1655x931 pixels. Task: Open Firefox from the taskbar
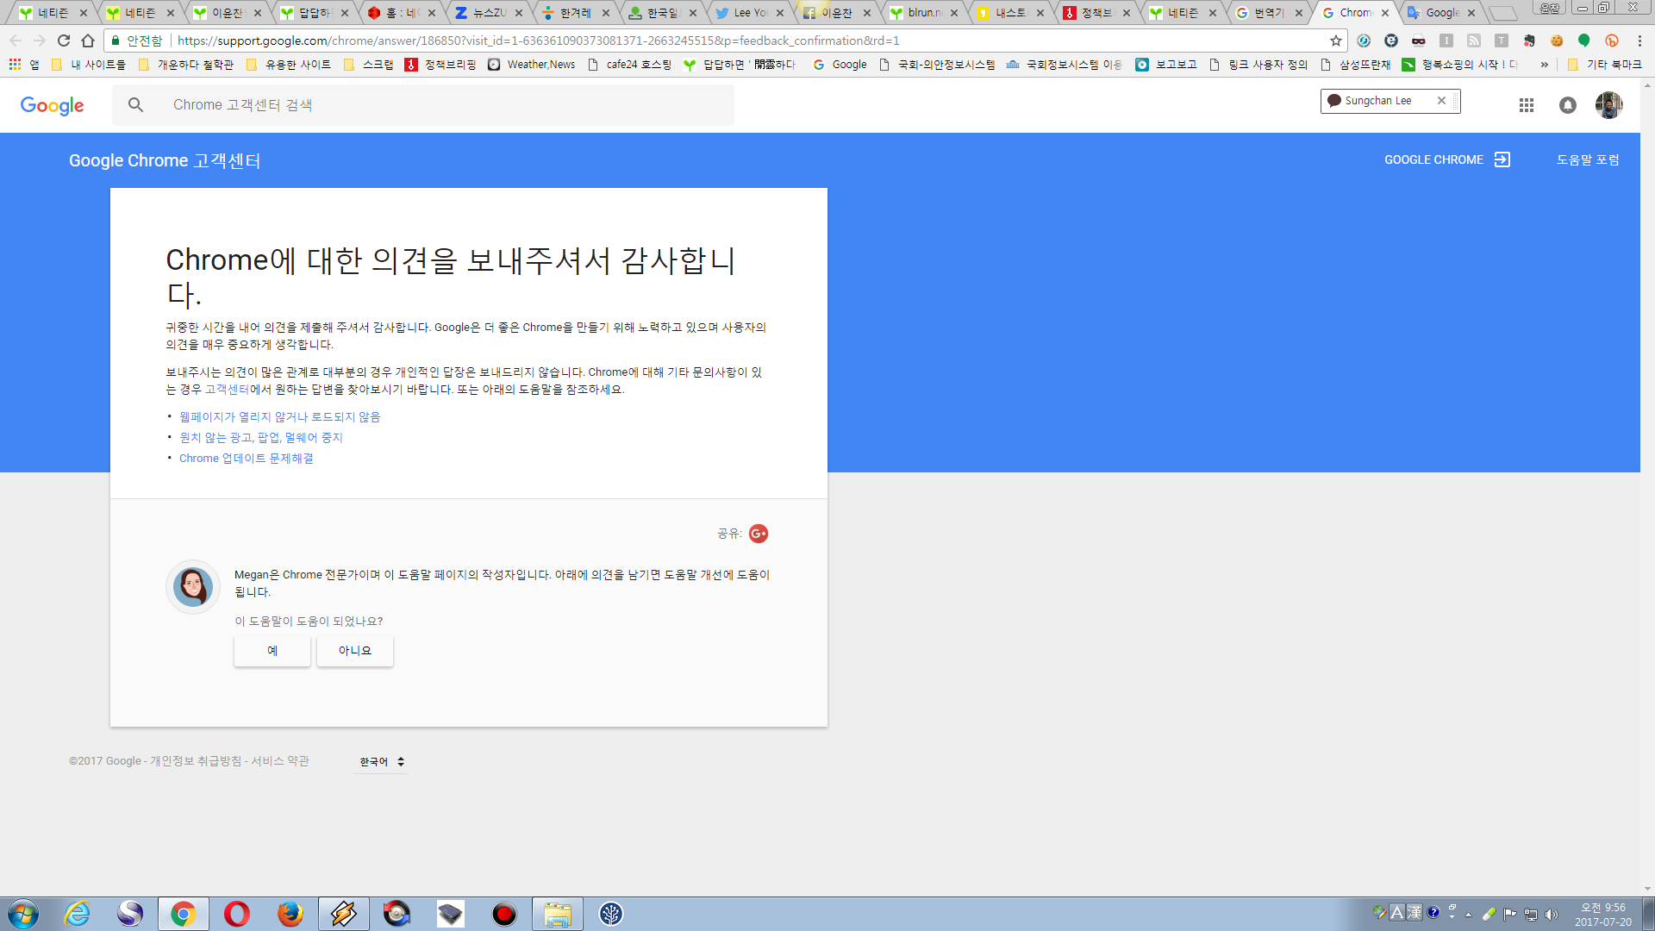click(290, 914)
